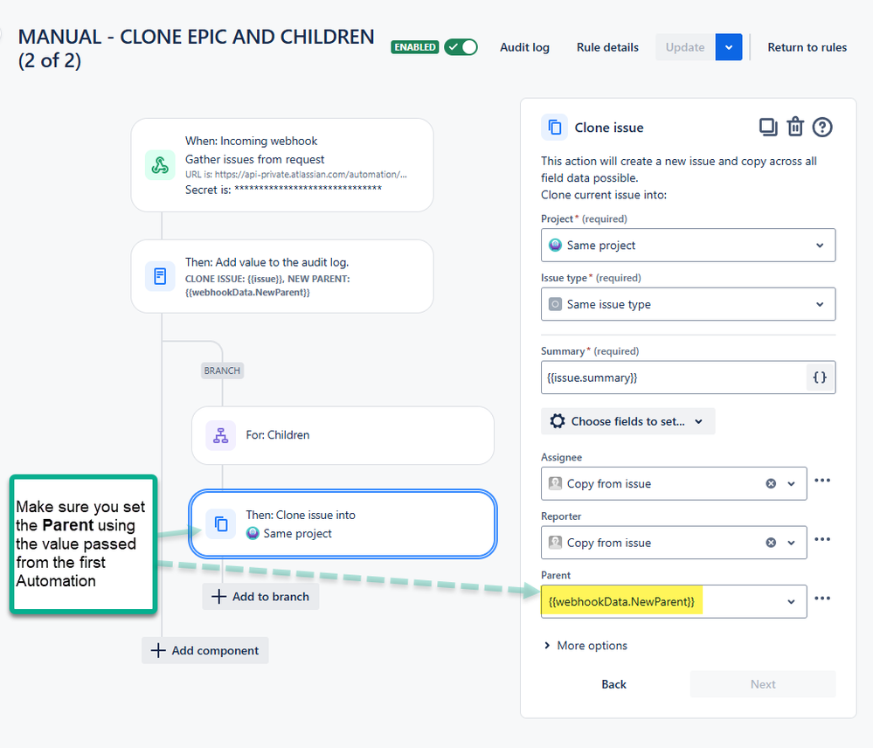Click Return to rules
This screenshot has height=748, width=873.
click(807, 47)
